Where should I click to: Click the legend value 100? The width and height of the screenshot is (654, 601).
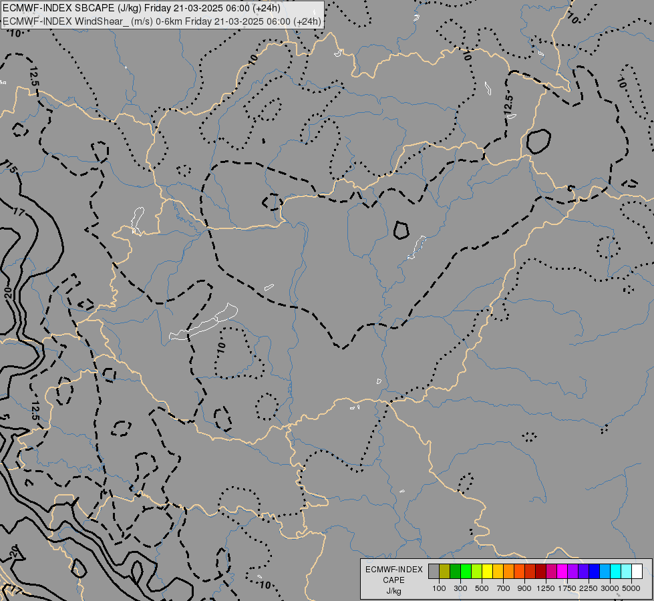439,588
